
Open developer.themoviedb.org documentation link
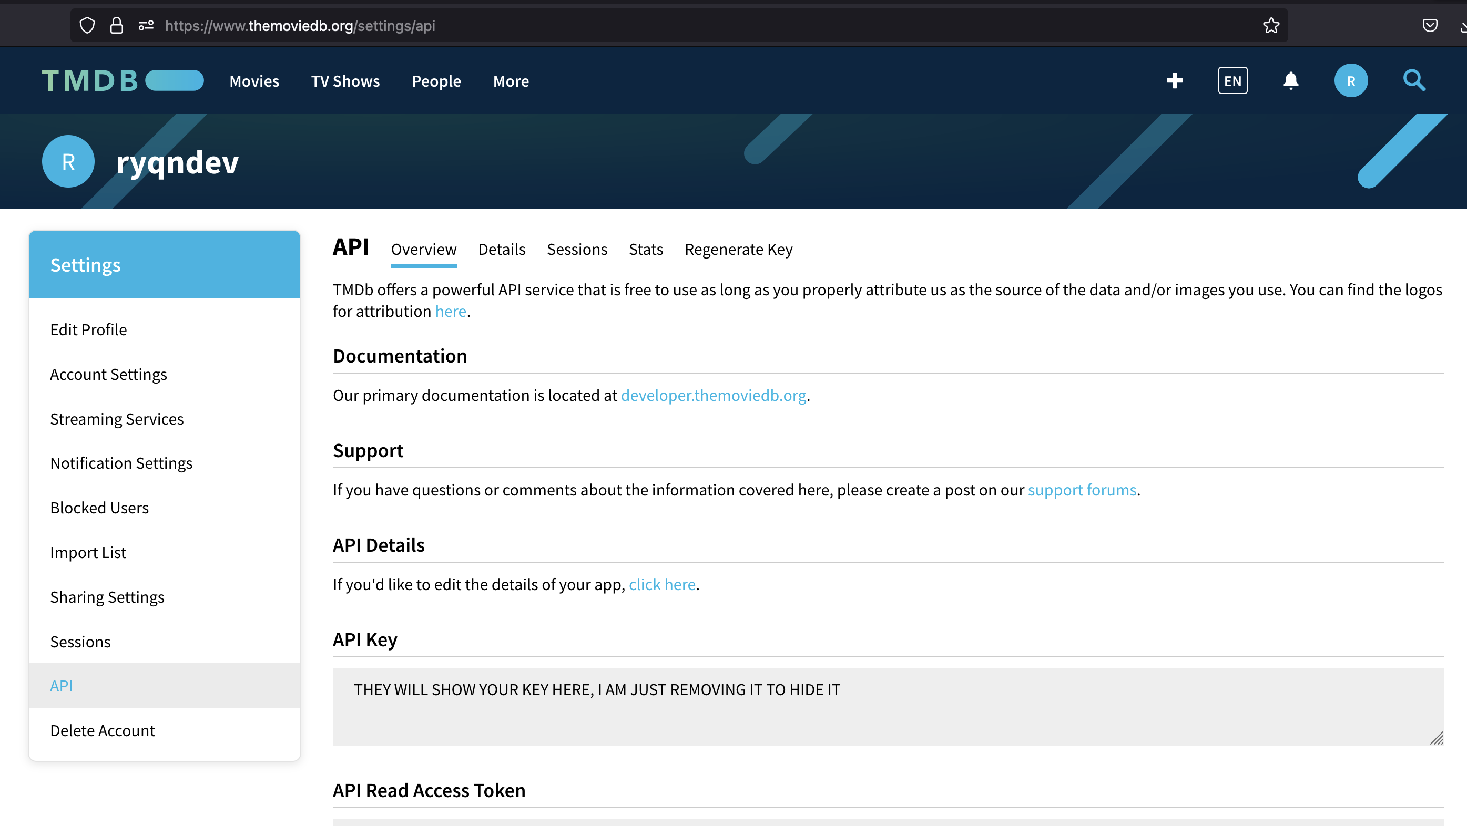(x=713, y=395)
